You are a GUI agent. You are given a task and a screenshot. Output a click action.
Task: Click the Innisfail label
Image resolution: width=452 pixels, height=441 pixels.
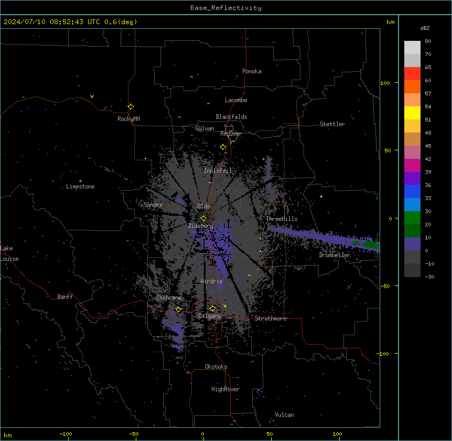coord(218,171)
